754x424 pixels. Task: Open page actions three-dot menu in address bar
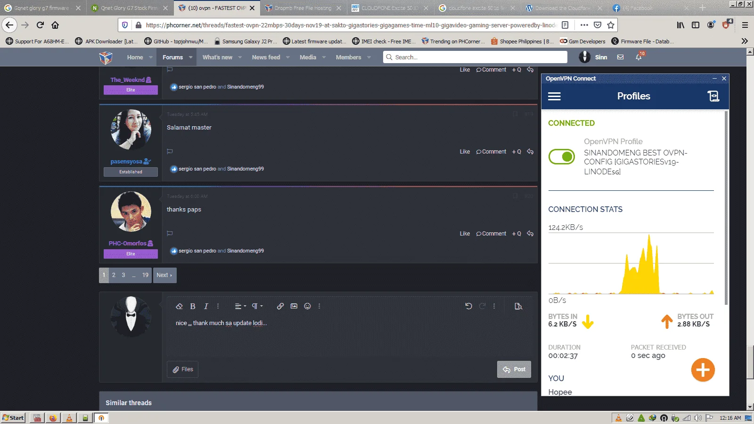click(x=584, y=25)
